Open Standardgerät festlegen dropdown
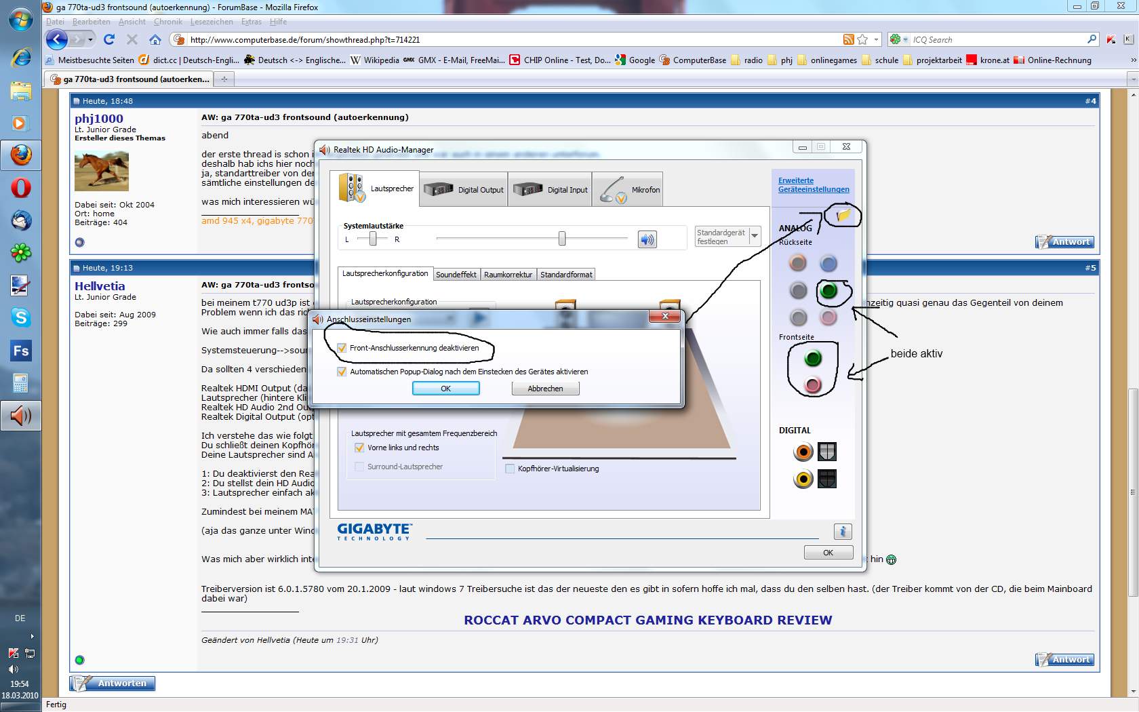Viewport: 1139px width, 712px height. [x=754, y=236]
